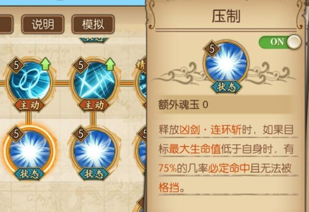The height and width of the screenshot is (212, 309).
Task: Click the 凶剑·连环斩 skill link text
Action: [x=211, y=130]
